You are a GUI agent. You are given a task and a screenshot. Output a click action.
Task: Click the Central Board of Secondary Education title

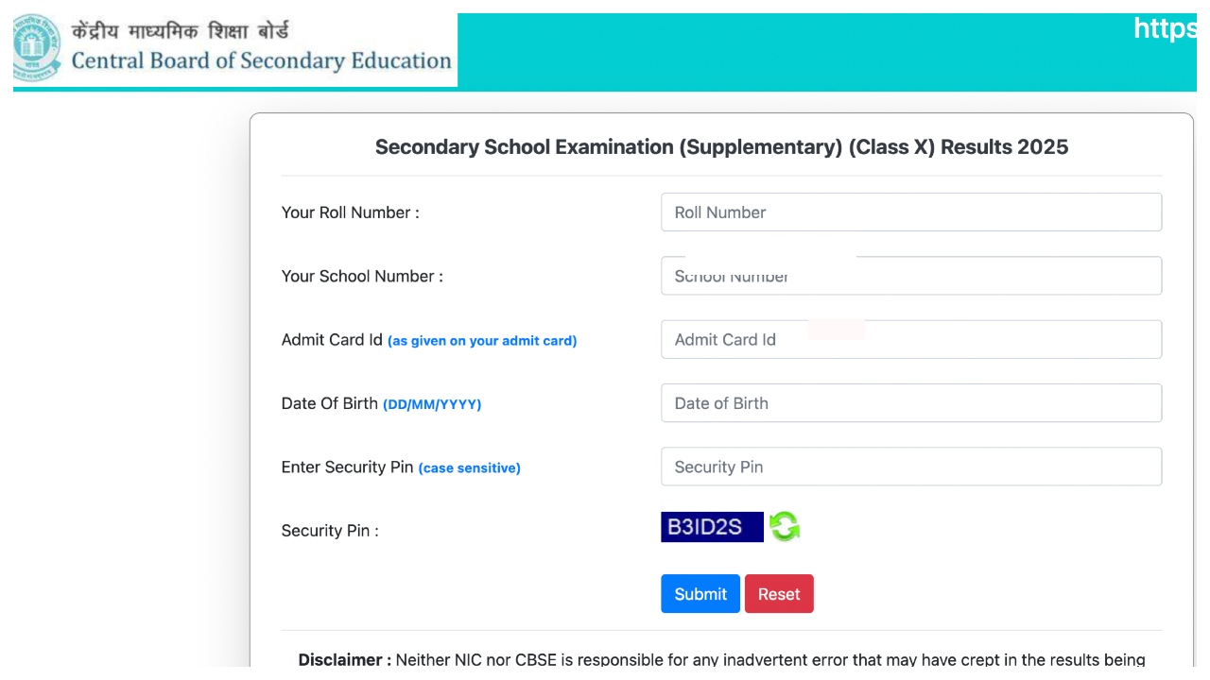(262, 61)
